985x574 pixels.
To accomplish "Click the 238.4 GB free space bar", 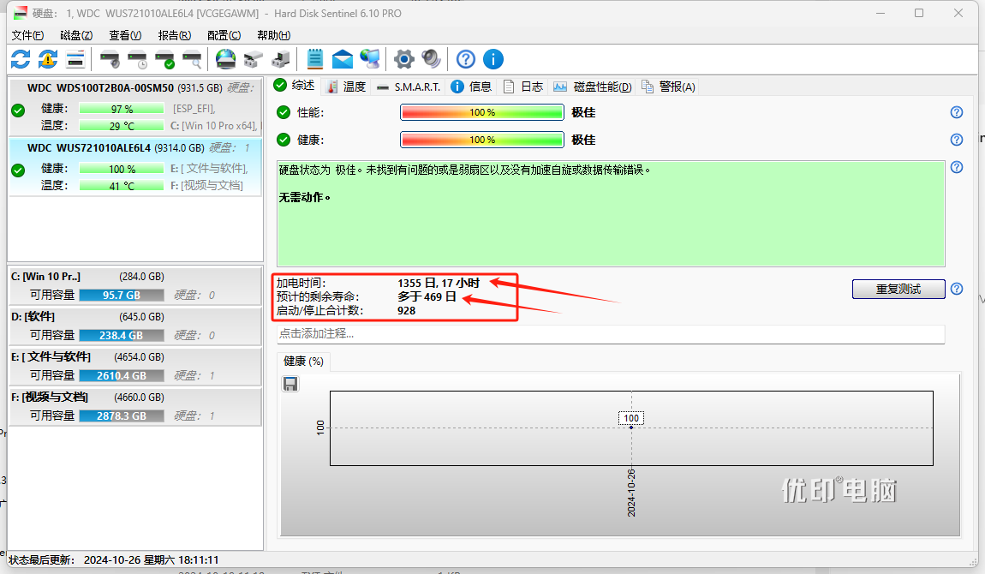I will [122, 335].
